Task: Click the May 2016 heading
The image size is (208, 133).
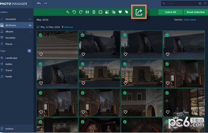Action: click(x=42, y=20)
